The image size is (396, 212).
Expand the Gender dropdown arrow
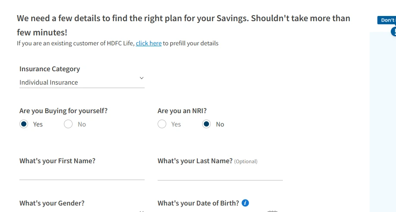pyautogui.click(x=141, y=211)
